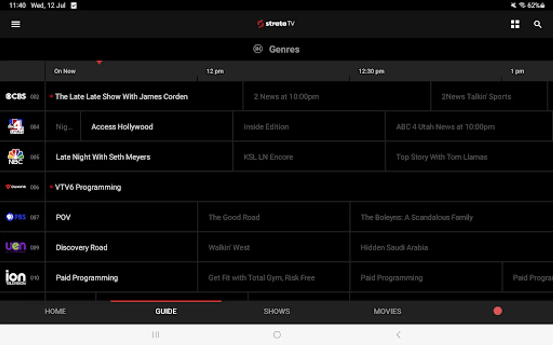Tap the 12 pm time header
This screenshot has width=553, height=345.
point(215,71)
